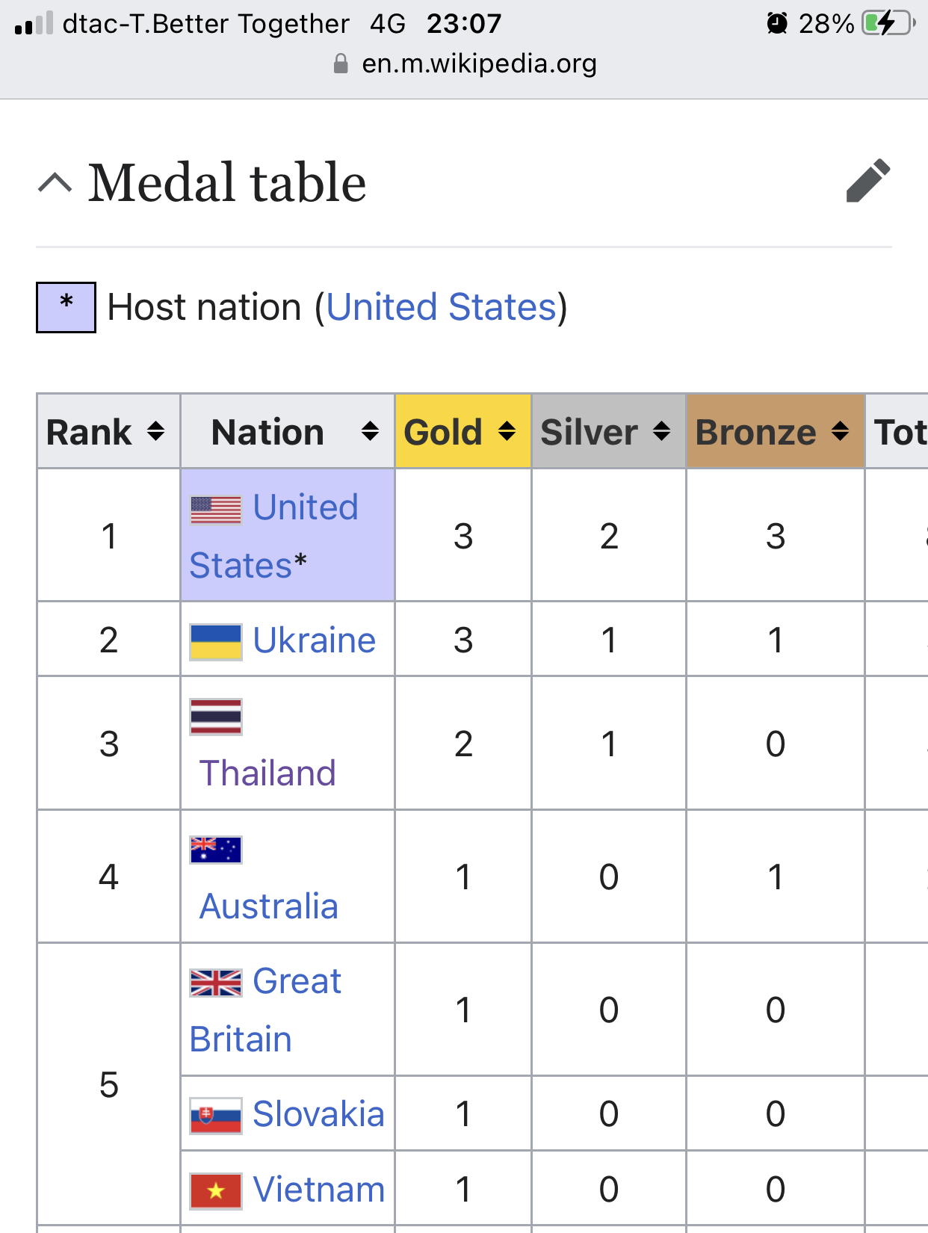Open the Thailand country link
The image size is (928, 1233).
point(267,773)
